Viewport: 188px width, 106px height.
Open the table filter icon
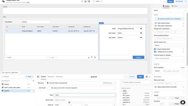pyautogui.click(x=92, y=57)
